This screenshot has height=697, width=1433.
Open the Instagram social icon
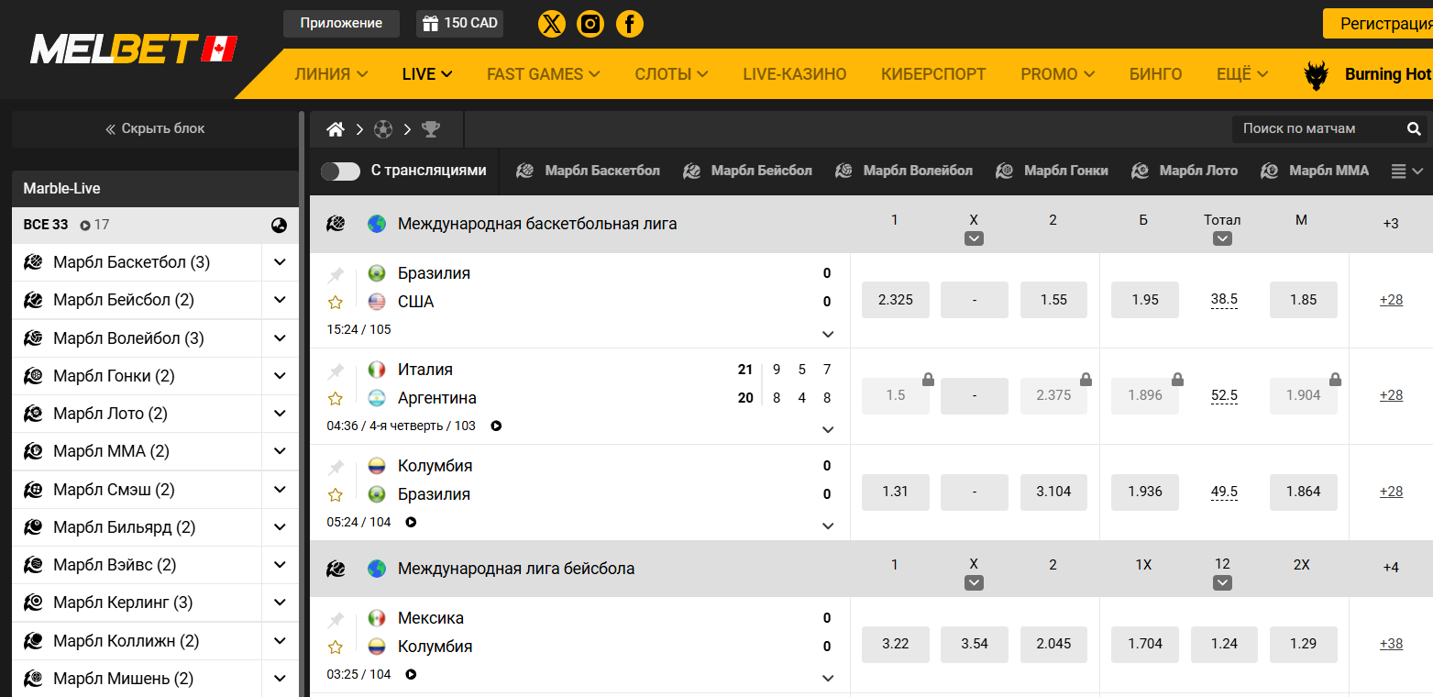click(x=590, y=23)
